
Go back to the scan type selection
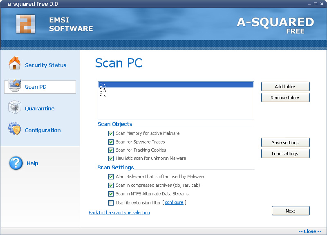point(119,213)
